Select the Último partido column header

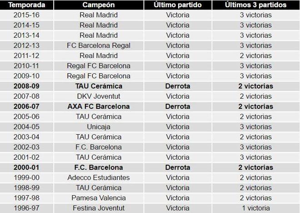pyautogui.click(x=178, y=5)
